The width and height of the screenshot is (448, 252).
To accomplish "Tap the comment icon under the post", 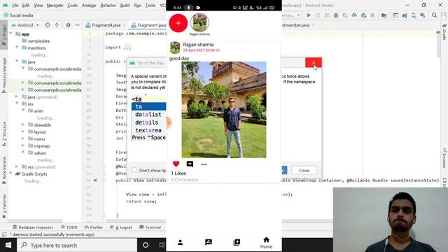I will point(190,164).
